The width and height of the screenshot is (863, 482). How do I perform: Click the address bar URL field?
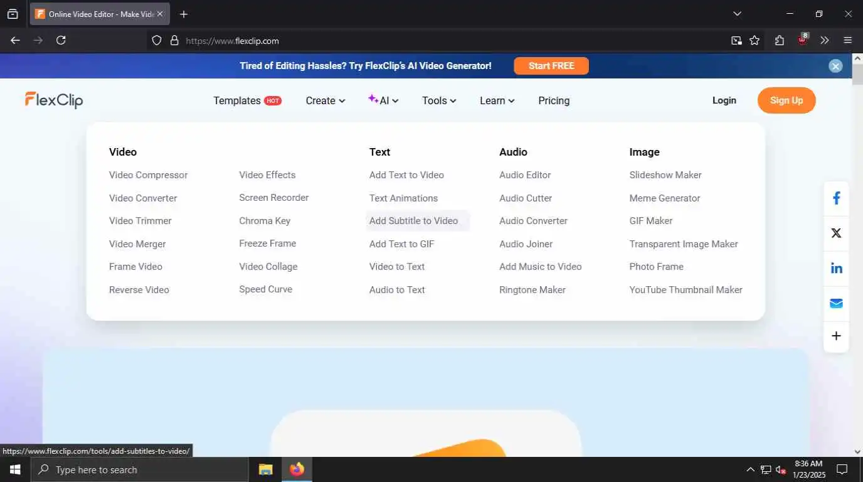point(439,40)
